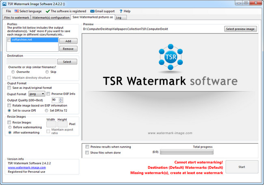This screenshot has width=264, height=185.
Task: Enable Save as input/original format
Action: tap(9, 88)
